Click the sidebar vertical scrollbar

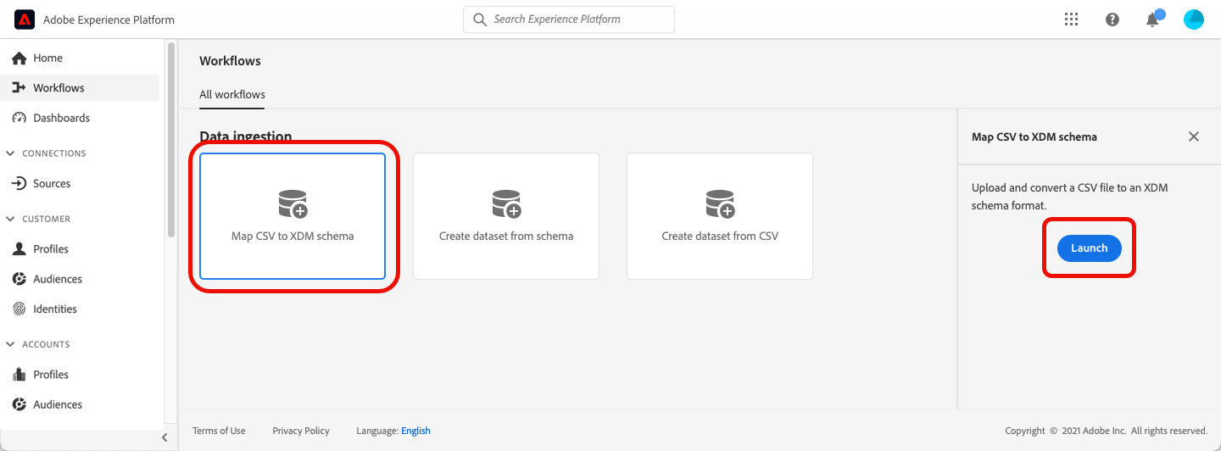point(171,140)
